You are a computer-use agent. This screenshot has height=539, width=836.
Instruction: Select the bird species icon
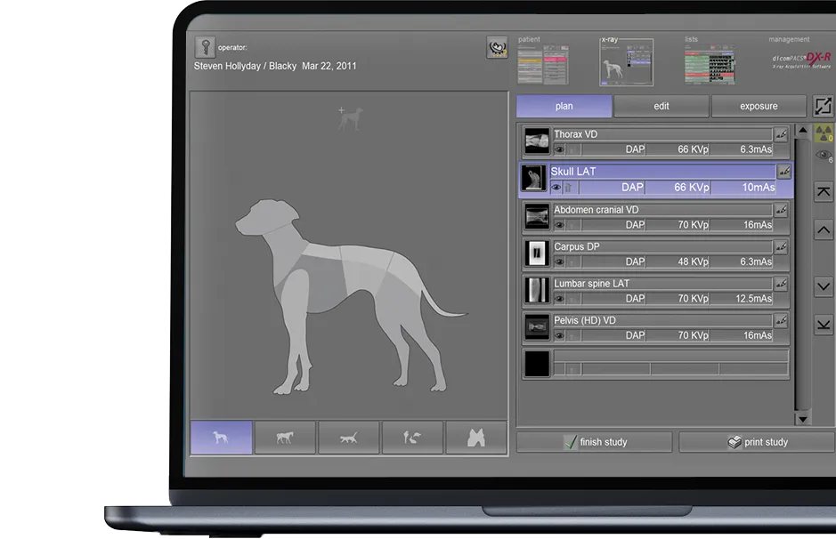coord(412,438)
